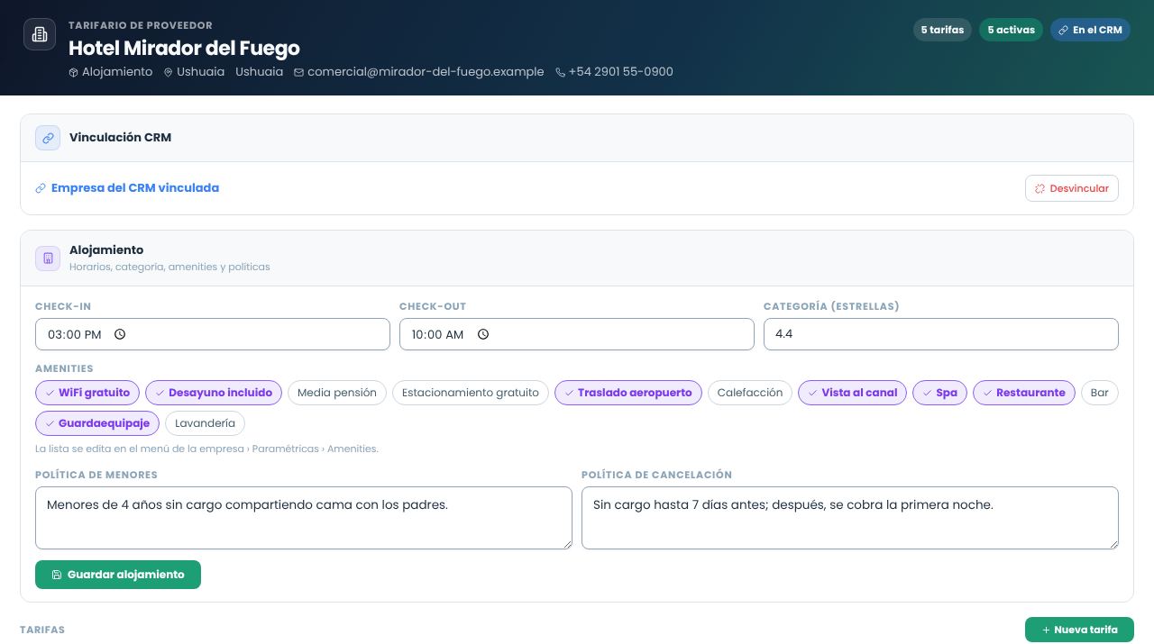Enable the Estacionamiento gratuito amenity
1154x644 pixels.
click(471, 393)
